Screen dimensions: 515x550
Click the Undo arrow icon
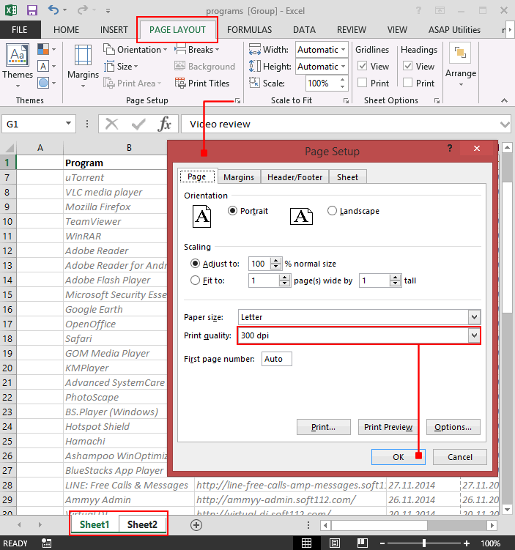tap(53, 10)
